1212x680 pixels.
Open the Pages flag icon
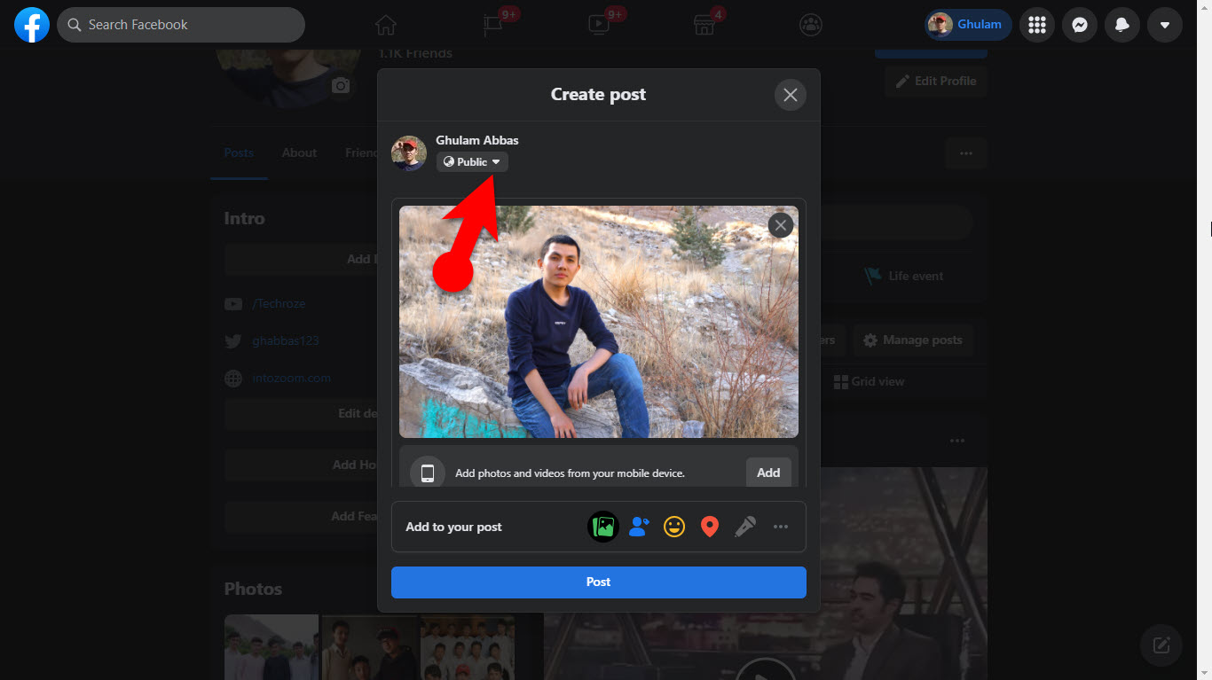[x=493, y=25]
